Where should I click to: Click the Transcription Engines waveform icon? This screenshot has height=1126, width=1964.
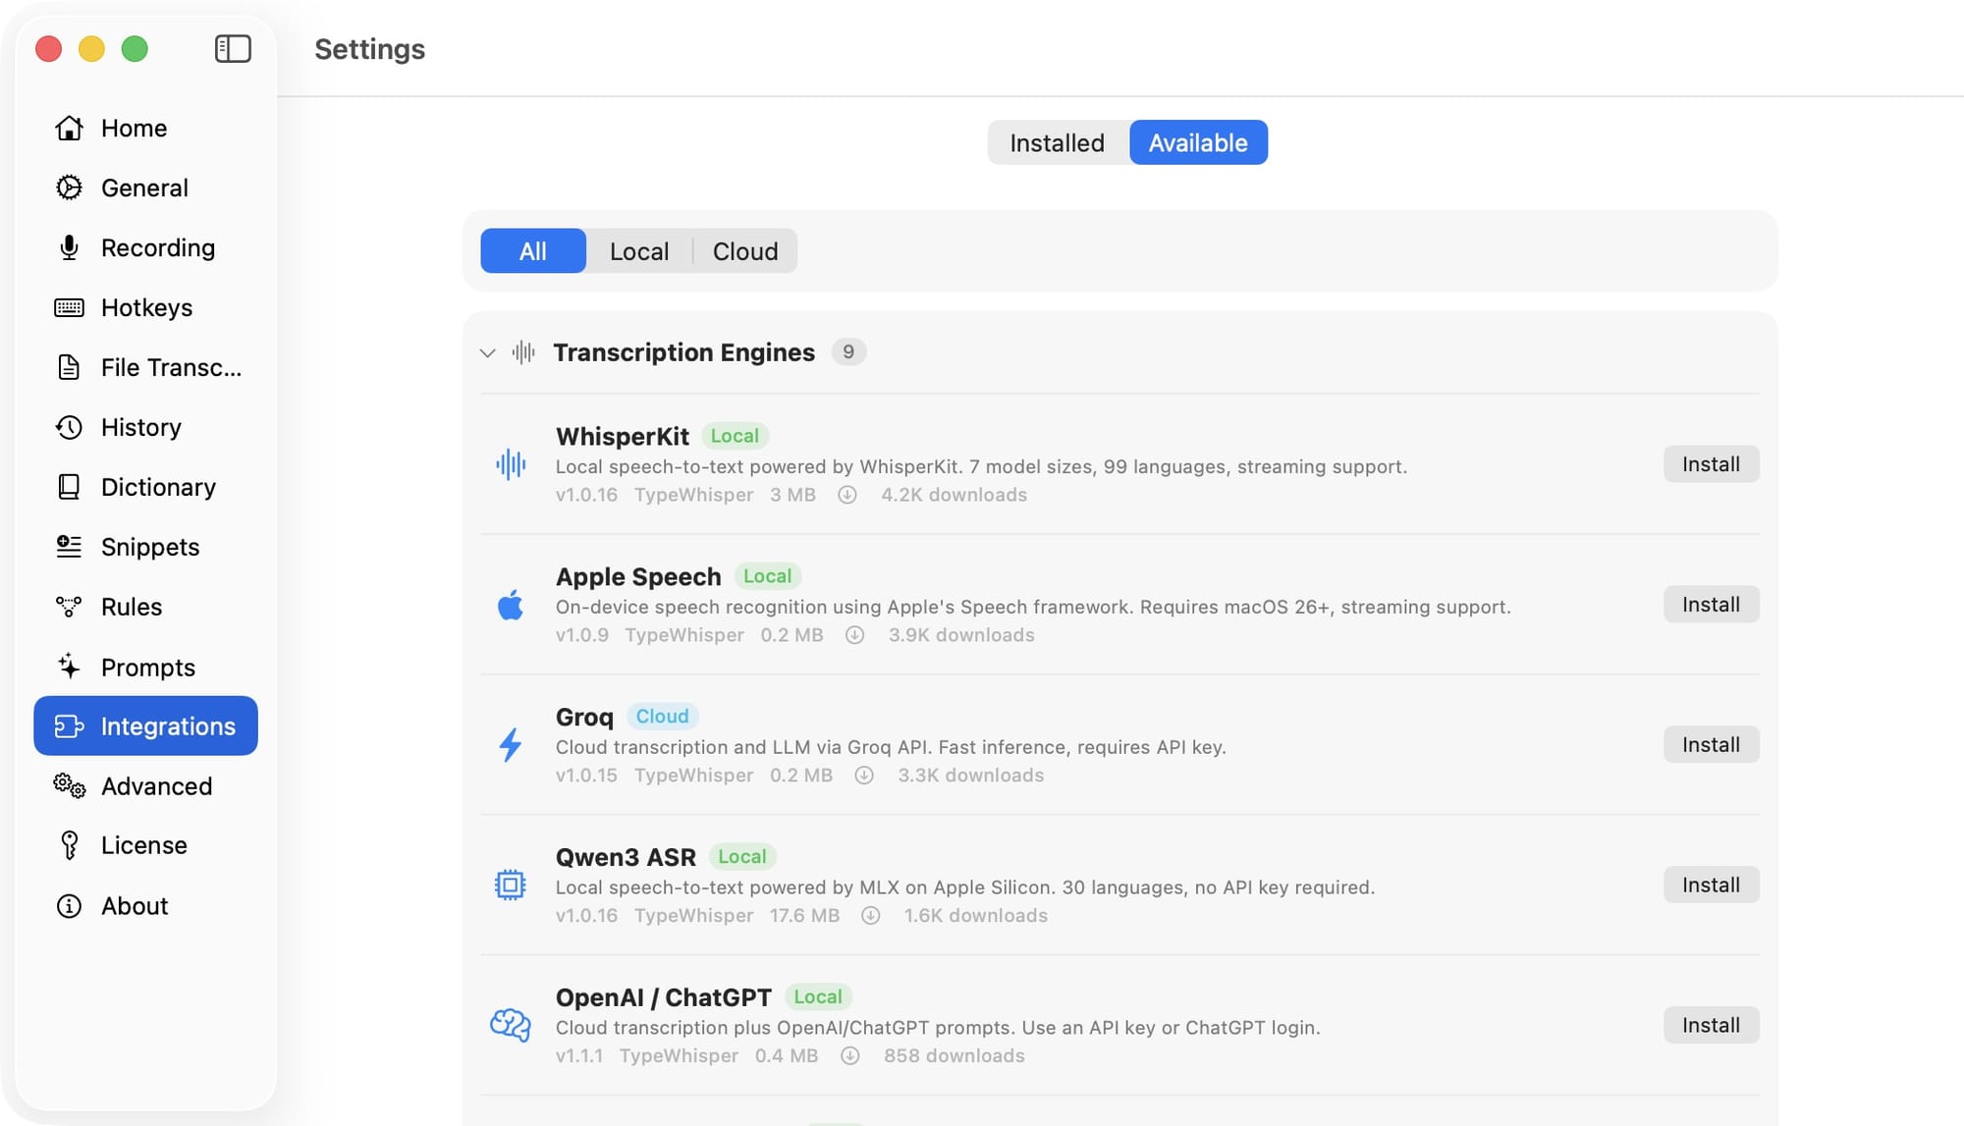coord(523,352)
